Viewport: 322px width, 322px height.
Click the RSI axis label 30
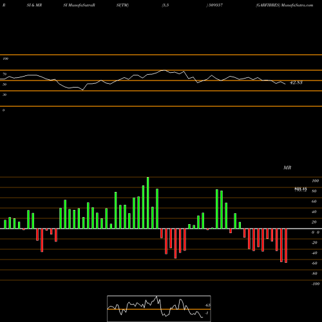[5, 95]
